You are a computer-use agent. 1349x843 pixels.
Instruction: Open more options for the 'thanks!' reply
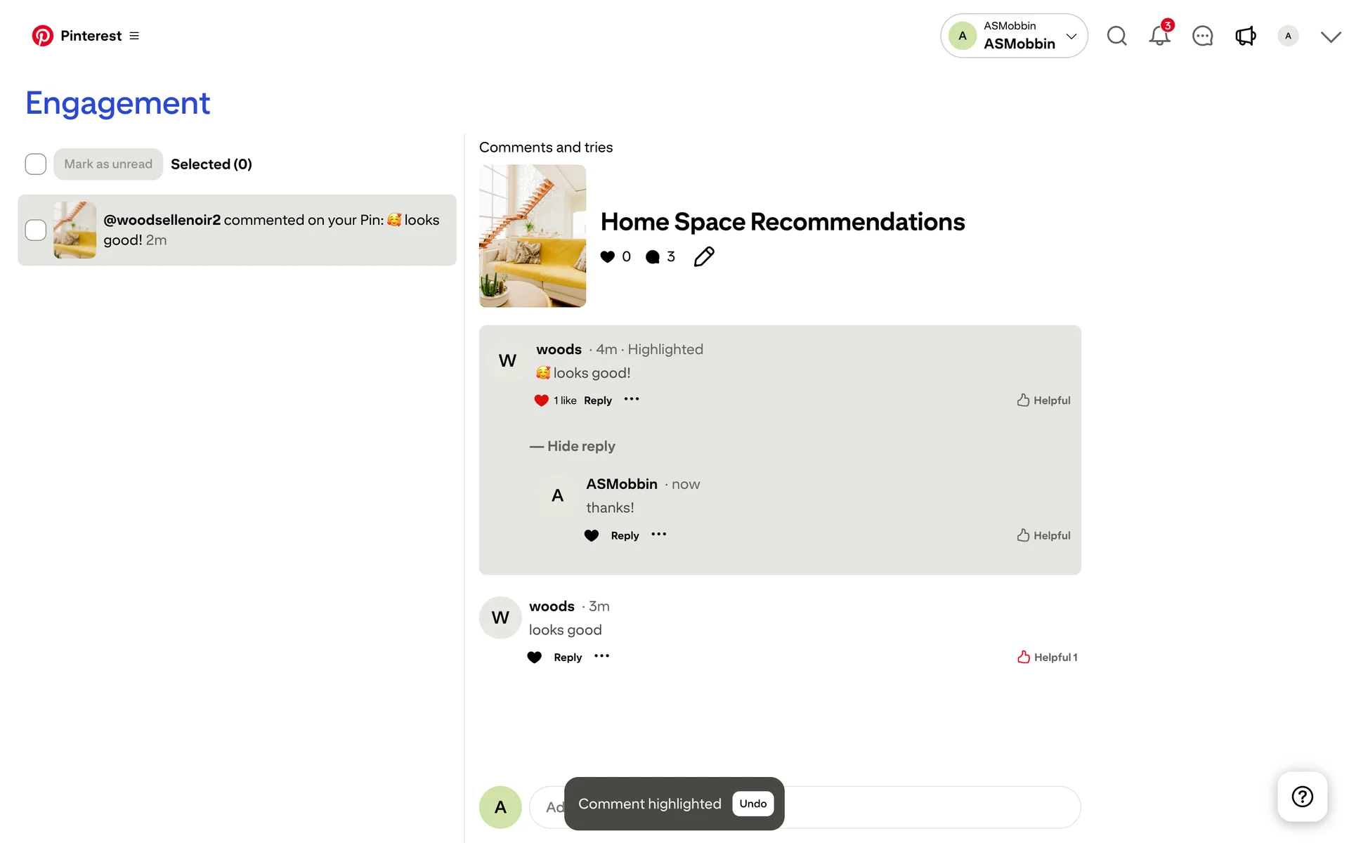(658, 535)
